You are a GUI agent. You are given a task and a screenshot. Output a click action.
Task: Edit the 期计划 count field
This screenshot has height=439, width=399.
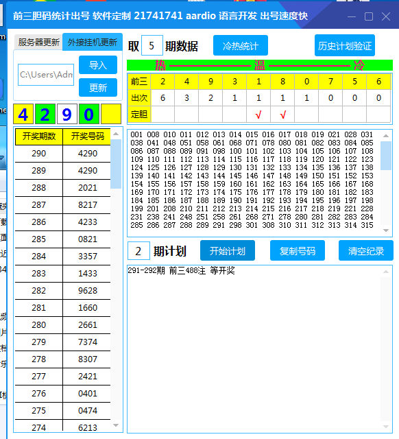[x=138, y=251]
